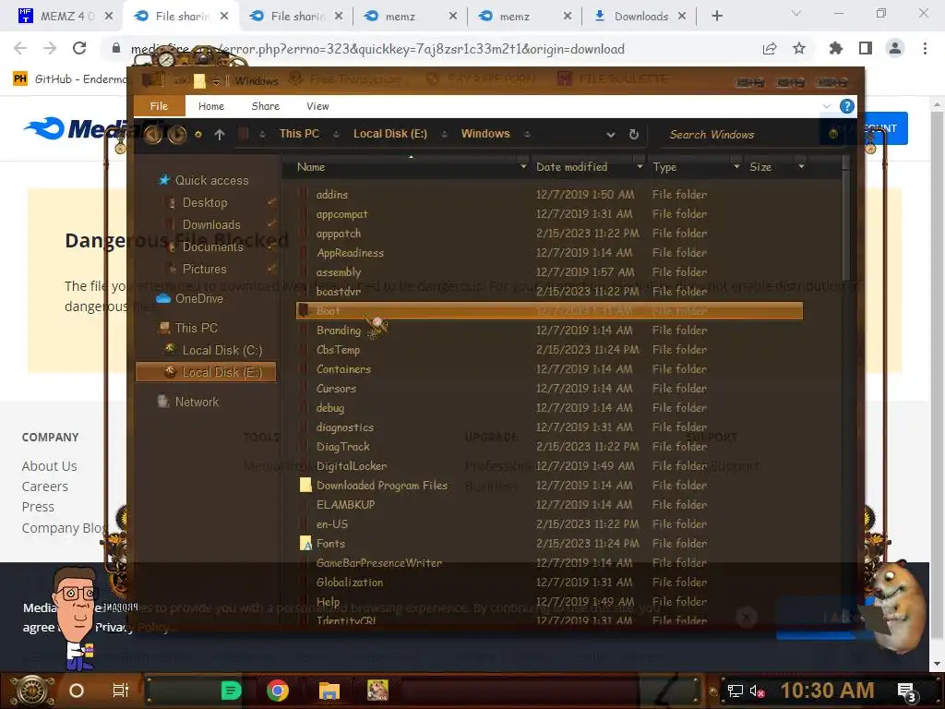Viewport: 945px width, 709px height.
Task: Expand the Explorer ribbon chevron
Action: click(x=826, y=107)
